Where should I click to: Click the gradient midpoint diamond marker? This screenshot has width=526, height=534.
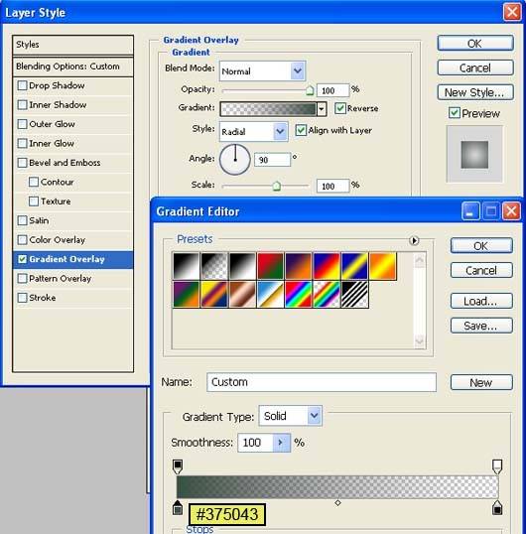[x=337, y=502]
